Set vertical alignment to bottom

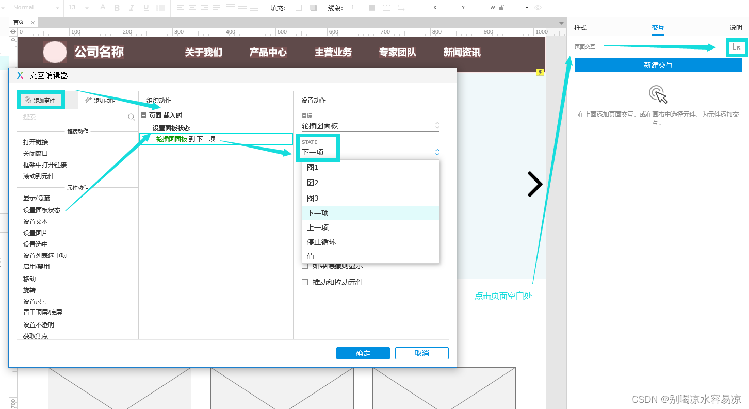[255, 8]
